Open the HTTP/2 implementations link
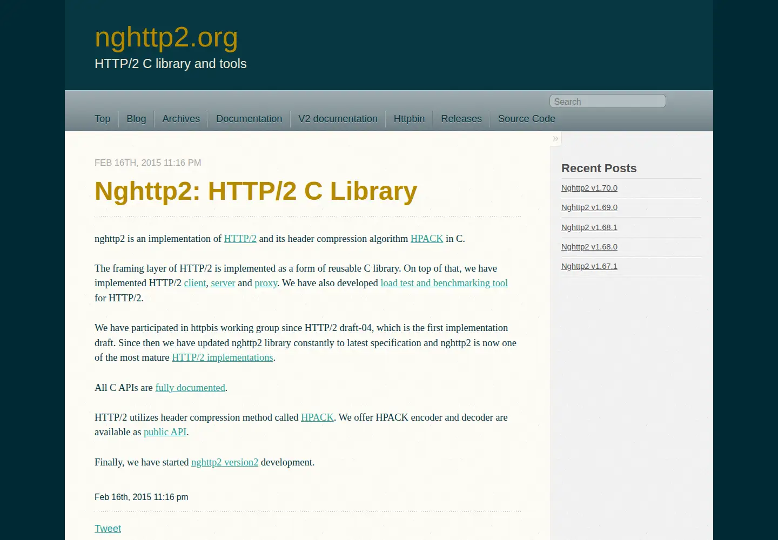Viewport: 778px width, 540px height. [223, 357]
